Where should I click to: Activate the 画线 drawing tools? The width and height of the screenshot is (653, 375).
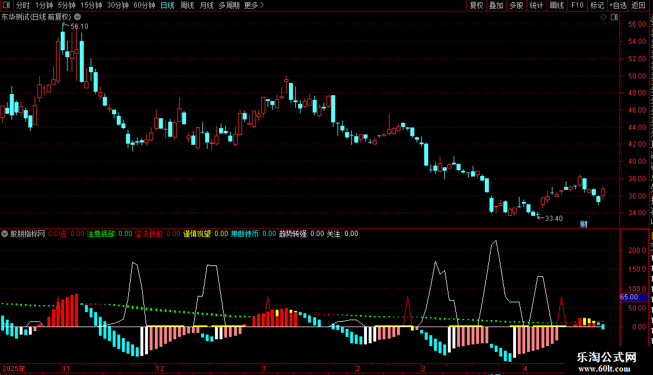[556, 5]
